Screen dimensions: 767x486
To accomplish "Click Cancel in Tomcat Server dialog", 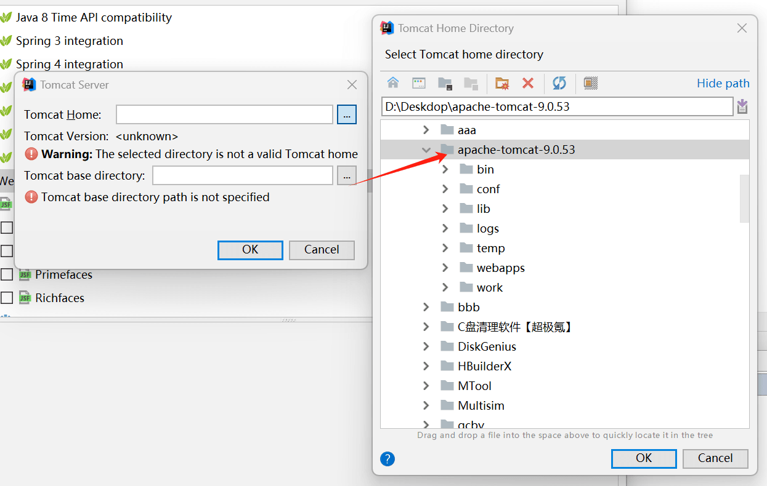I will pyautogui.click(x=322, y=250).
